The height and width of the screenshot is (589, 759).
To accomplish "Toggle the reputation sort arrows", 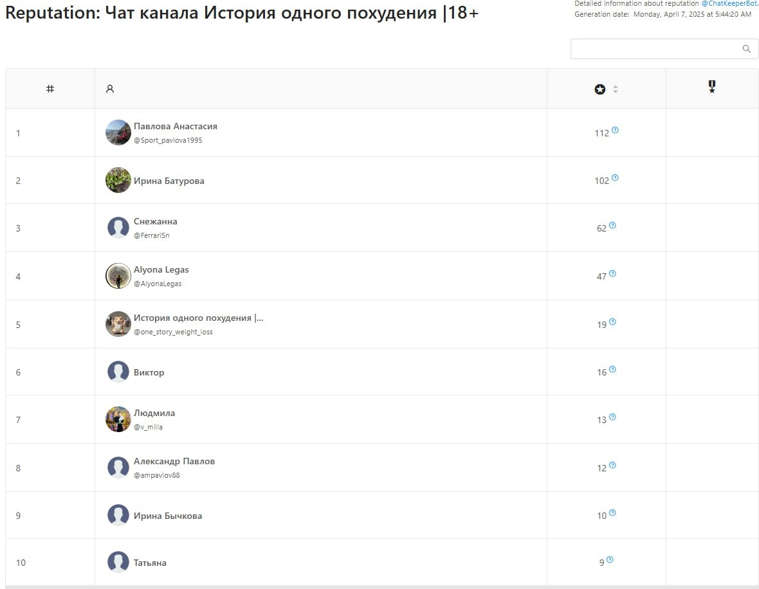I will [615, 89].
